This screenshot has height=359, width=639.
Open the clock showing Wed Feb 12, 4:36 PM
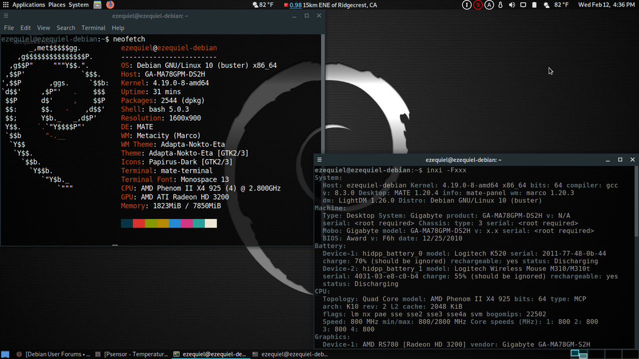(607, 5)
